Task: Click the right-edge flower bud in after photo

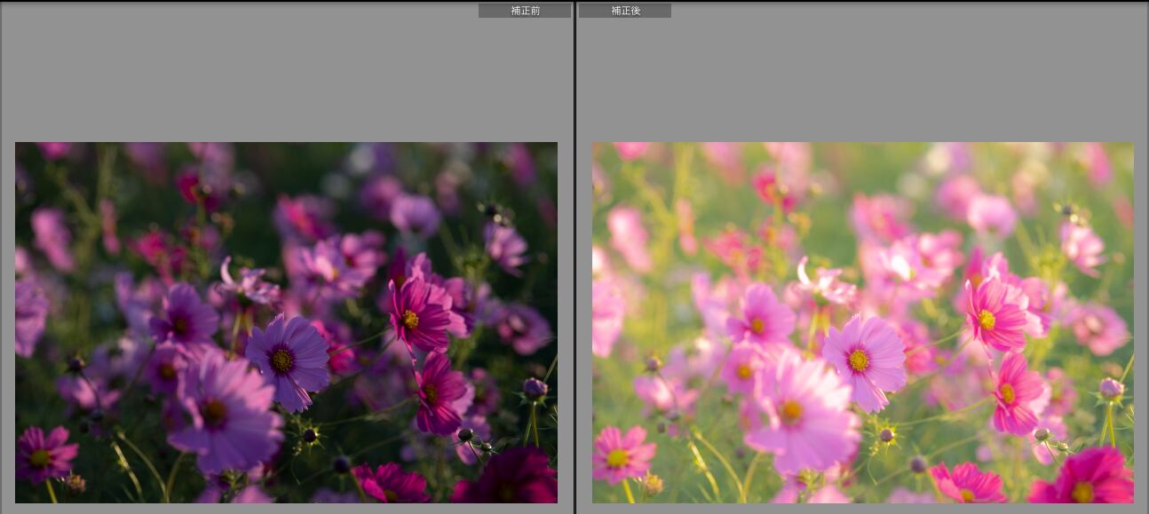Action: tap(1111, 387)
